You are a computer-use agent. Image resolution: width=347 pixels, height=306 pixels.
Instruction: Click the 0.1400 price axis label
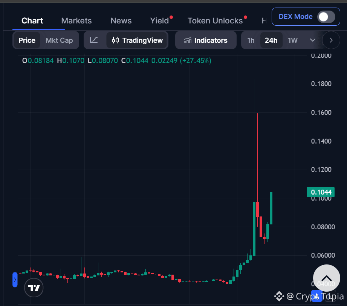(x=321, y=141)
